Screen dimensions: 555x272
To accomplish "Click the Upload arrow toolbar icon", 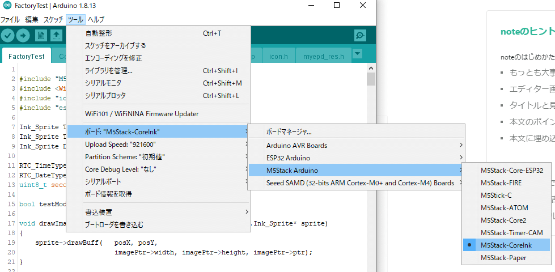I will point(23,35).
